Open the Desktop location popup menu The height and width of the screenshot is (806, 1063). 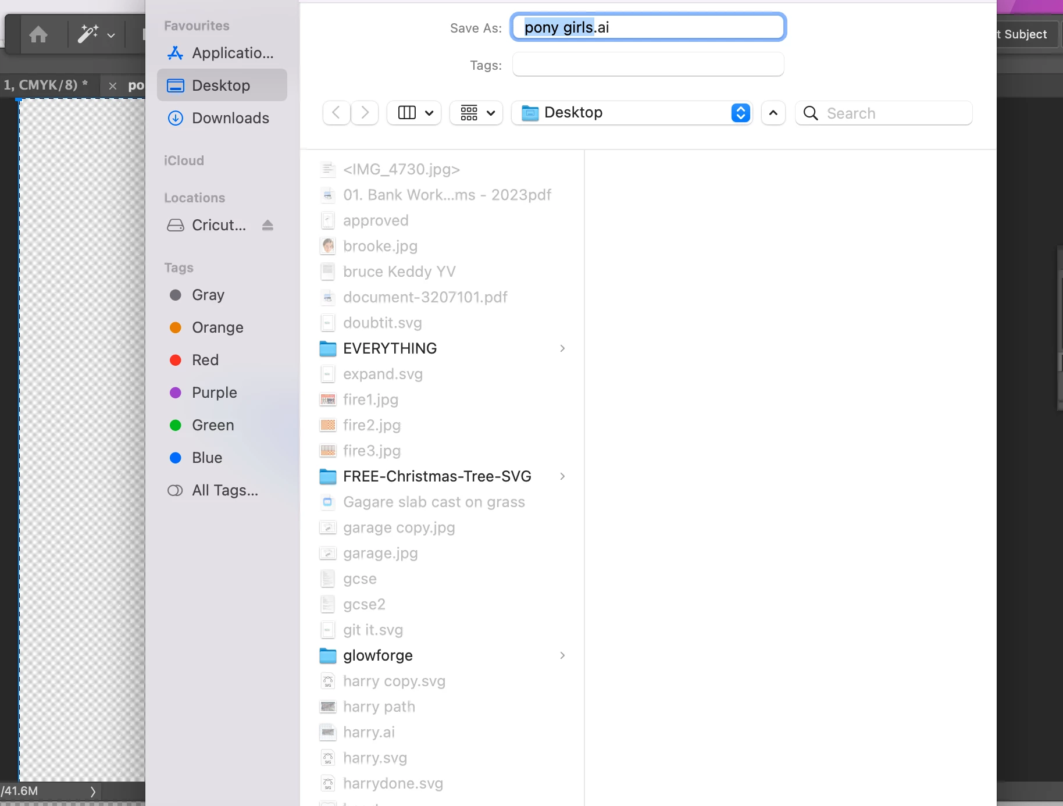(632, 112)
